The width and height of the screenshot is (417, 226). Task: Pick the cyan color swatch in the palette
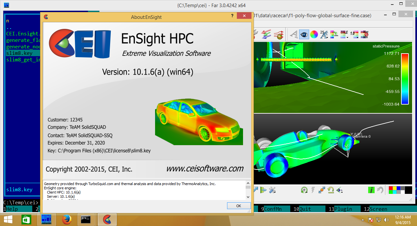point(395,192)
